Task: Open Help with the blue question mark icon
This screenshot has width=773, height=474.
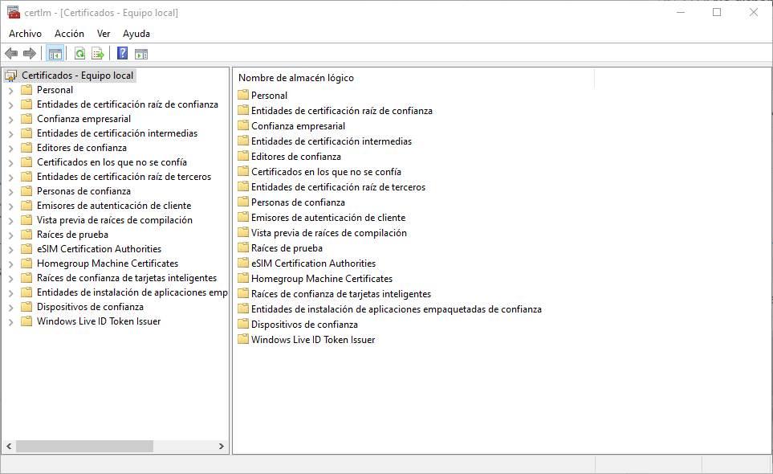Action: (x=122, y=54)
